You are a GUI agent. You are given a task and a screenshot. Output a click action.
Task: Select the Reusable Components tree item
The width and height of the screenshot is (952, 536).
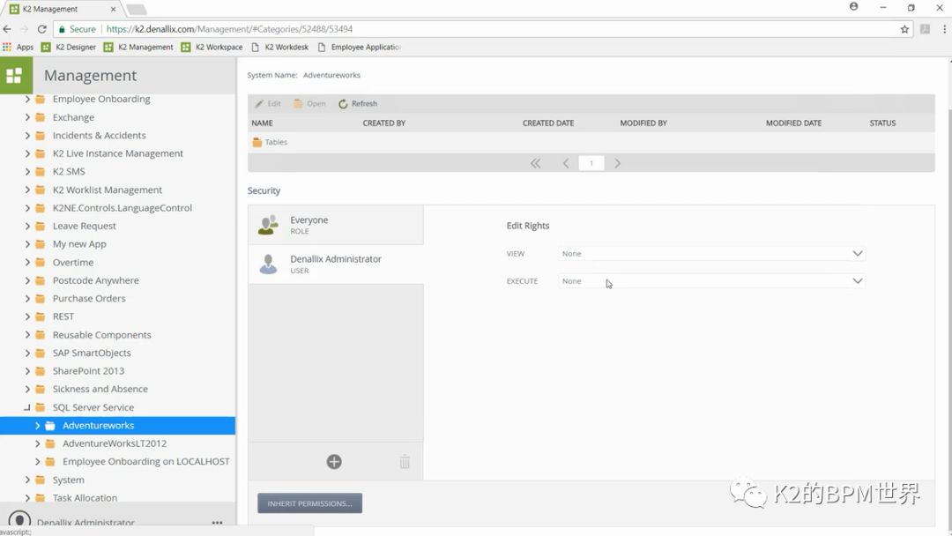[102, 335]
